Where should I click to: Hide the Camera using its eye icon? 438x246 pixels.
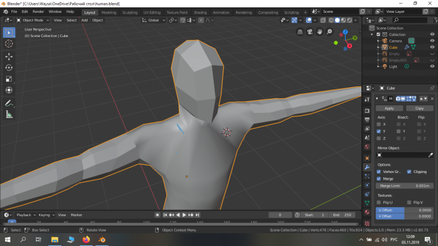[432, 41]
